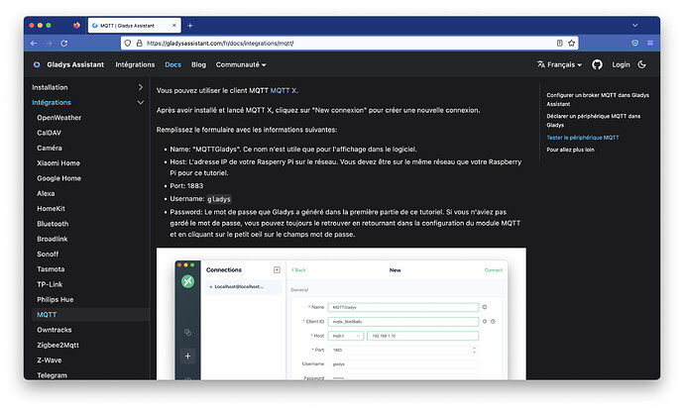Click the Gladys Assistant logo icon

[37, 64]
